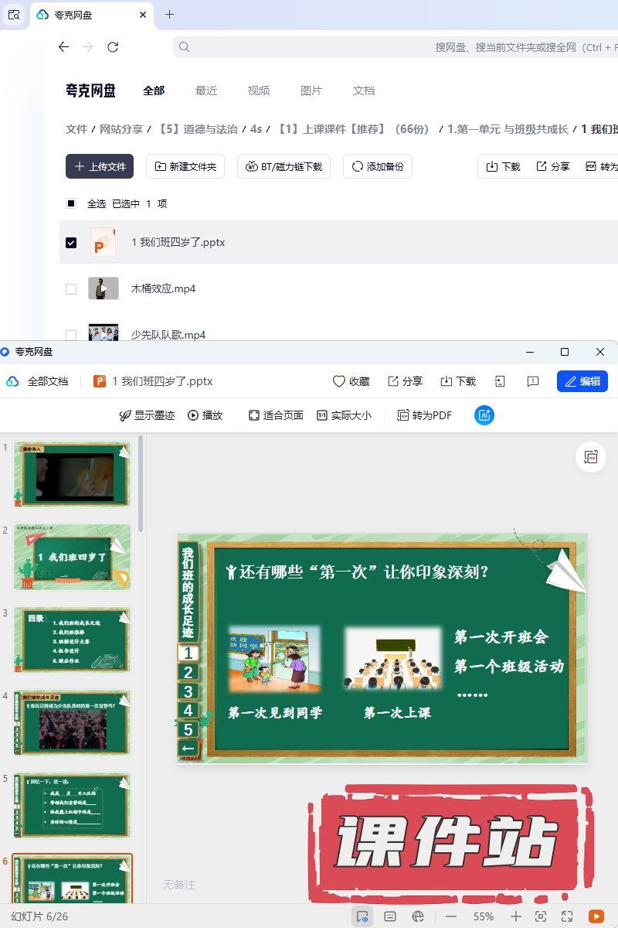Click the AI assistant icon in viewer toolbar

tap(484, 415)
